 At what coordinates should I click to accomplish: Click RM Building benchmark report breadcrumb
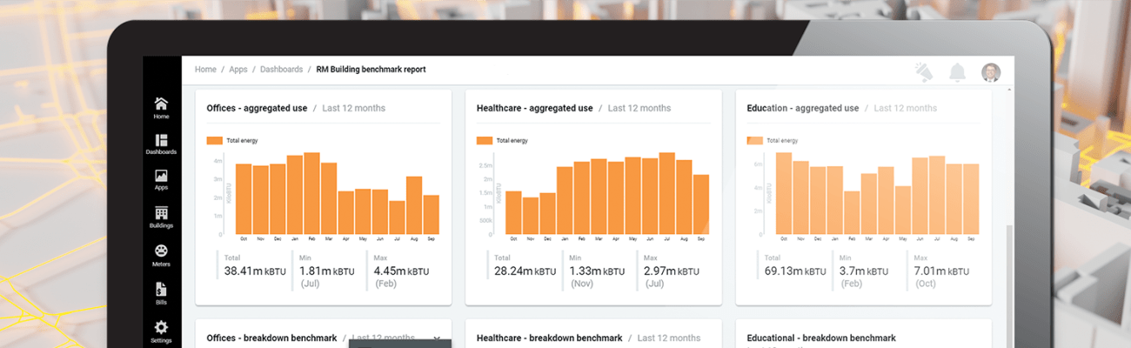coord(371,70)
